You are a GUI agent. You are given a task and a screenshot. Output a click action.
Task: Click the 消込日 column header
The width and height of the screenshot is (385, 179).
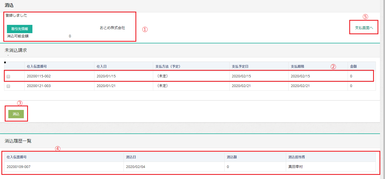[x=131, y=157]
